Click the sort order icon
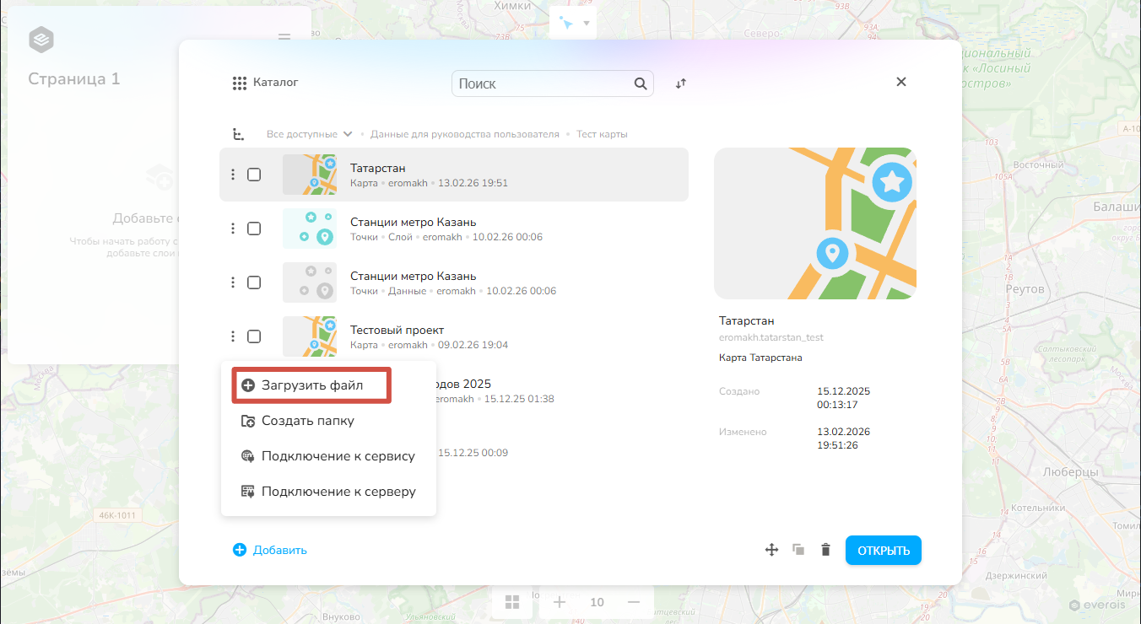 pyautogui.click(x=681, y=83)
